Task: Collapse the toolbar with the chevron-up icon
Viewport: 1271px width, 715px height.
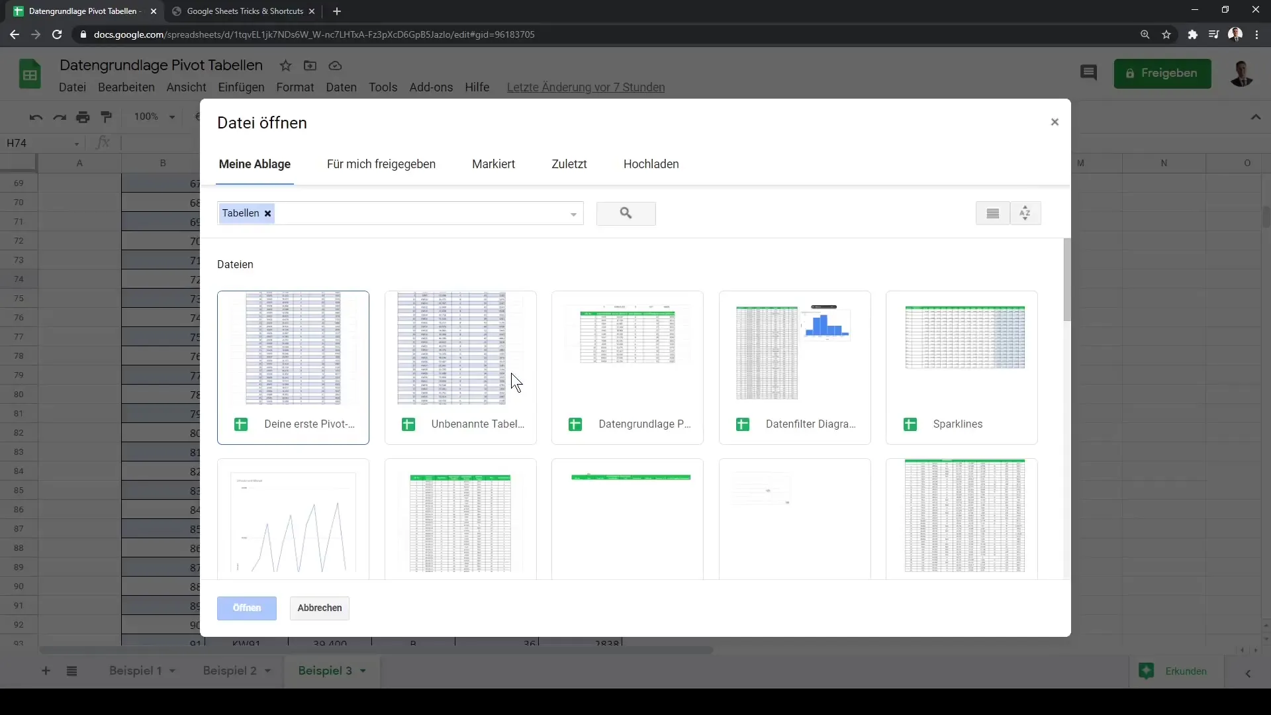Action: pyautogui.click(x=1256, y=117)
